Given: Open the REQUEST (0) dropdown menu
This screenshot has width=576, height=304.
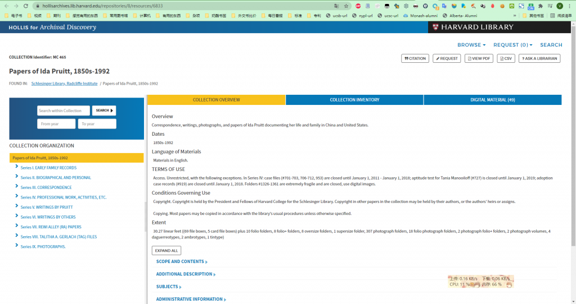Looking at the screenshot, I should coord(513,45).
